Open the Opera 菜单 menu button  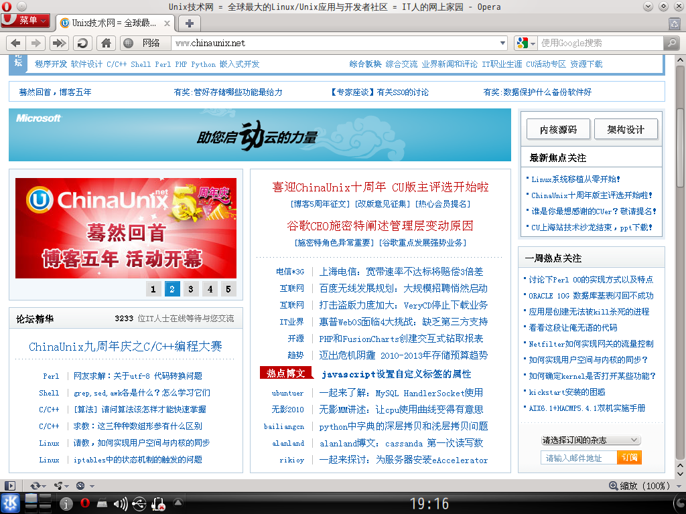[x=25, y=20]
